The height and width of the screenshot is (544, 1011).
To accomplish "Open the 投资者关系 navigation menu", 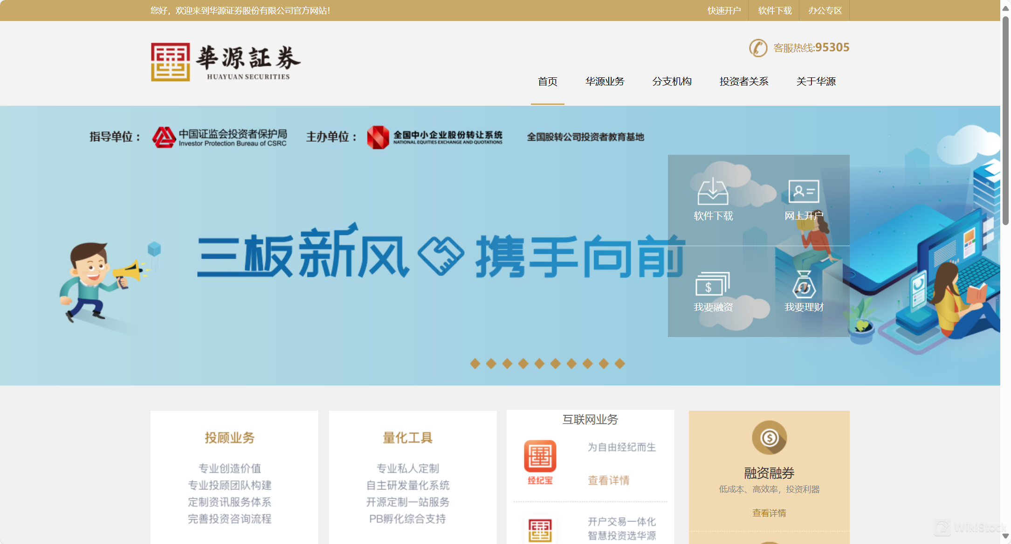I will pyautogui.click(x=744, y=82).
